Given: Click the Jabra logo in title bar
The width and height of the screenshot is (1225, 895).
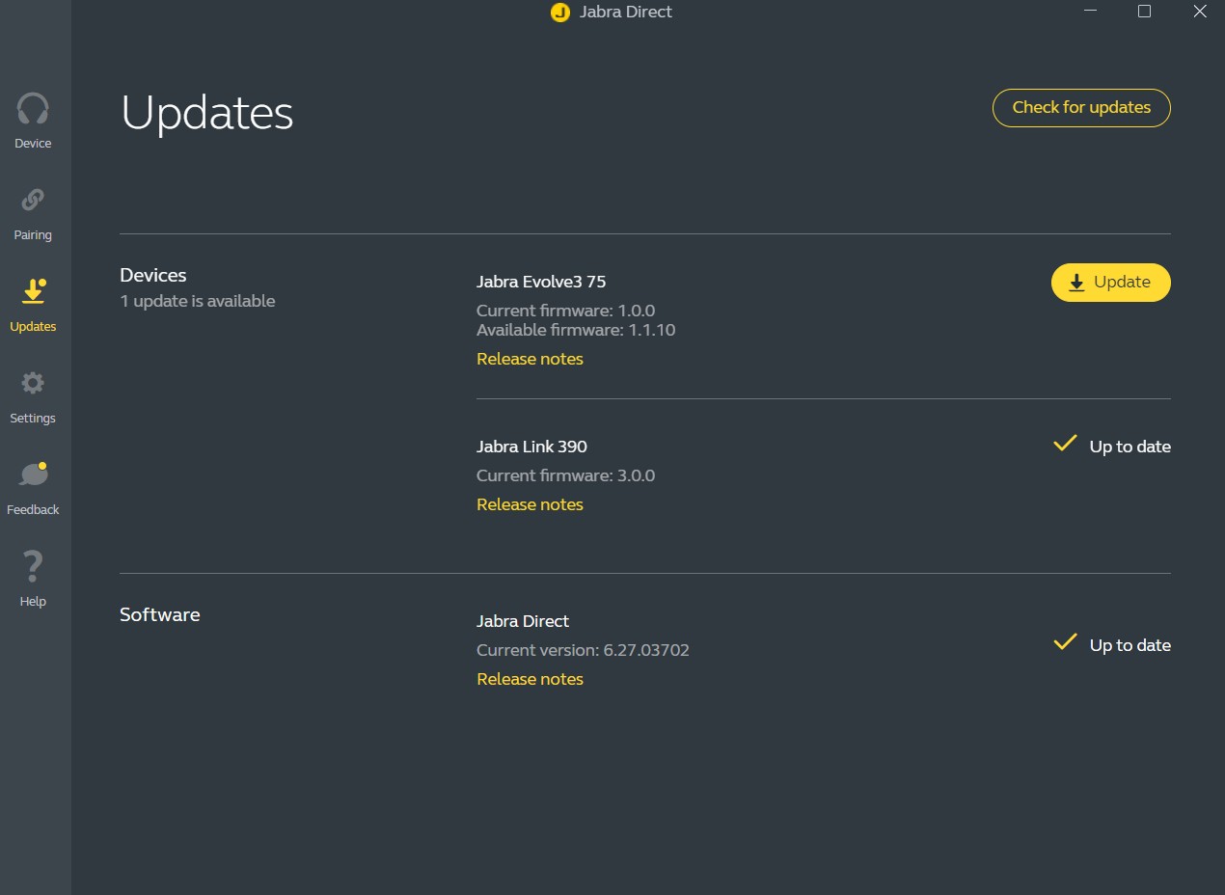Looking at the screenshot, I should click(559, 13).
